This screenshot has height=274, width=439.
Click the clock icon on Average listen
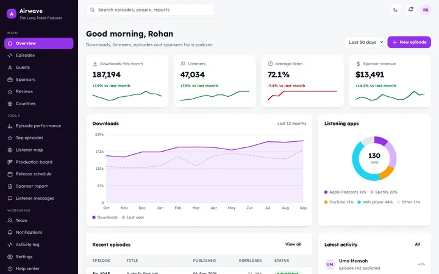(x=270, y=64)
